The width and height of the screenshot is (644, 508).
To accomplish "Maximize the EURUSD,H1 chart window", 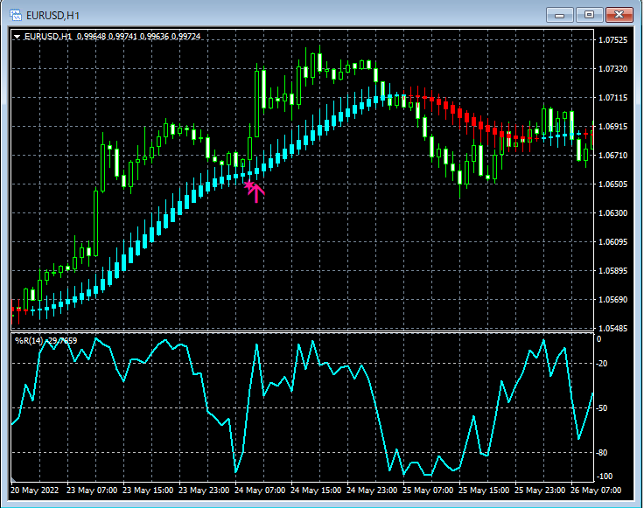I will pos(589,15).
